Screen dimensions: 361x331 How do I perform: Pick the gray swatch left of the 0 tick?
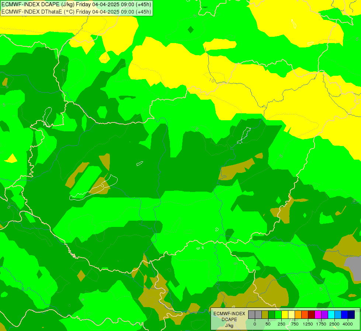(x=251, y=314)
